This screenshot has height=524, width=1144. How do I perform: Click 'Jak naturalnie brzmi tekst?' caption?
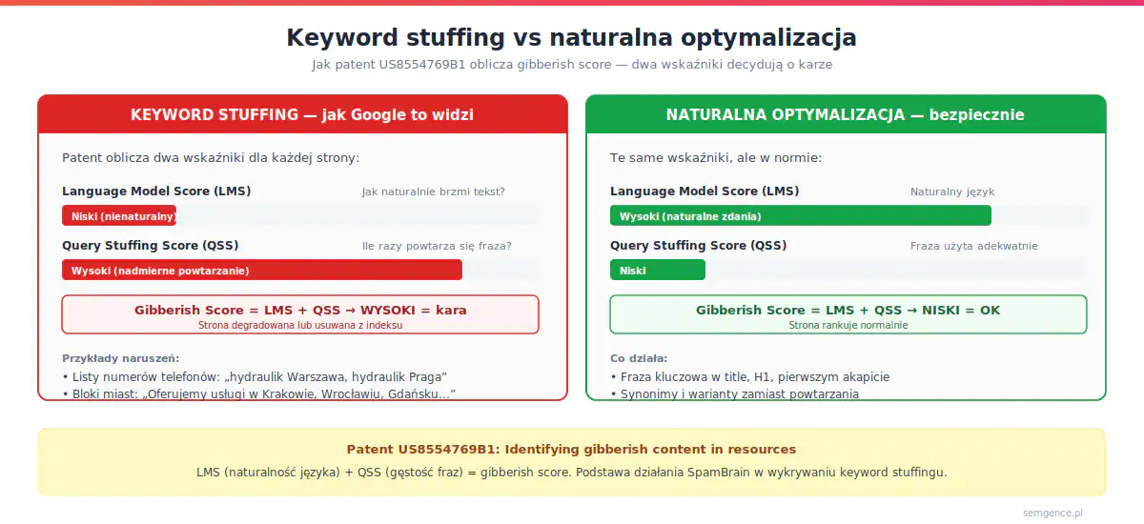pyautogui.click(x=434, y=191)
